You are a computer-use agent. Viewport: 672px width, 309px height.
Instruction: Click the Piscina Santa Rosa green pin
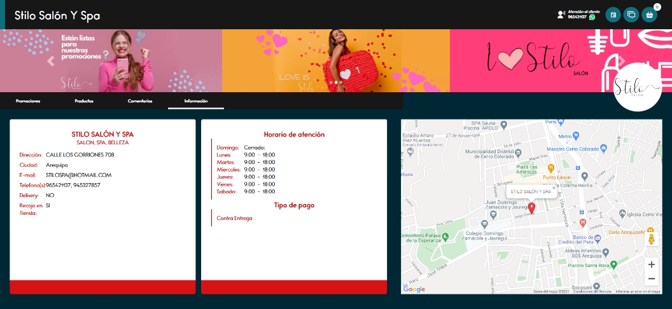click(613, 265)
